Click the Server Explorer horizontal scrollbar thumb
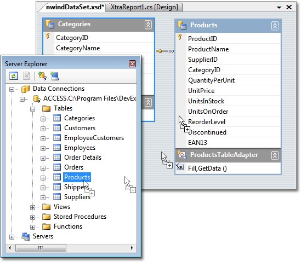The width and height of the screenshot is (301, 262). point(41,248)
